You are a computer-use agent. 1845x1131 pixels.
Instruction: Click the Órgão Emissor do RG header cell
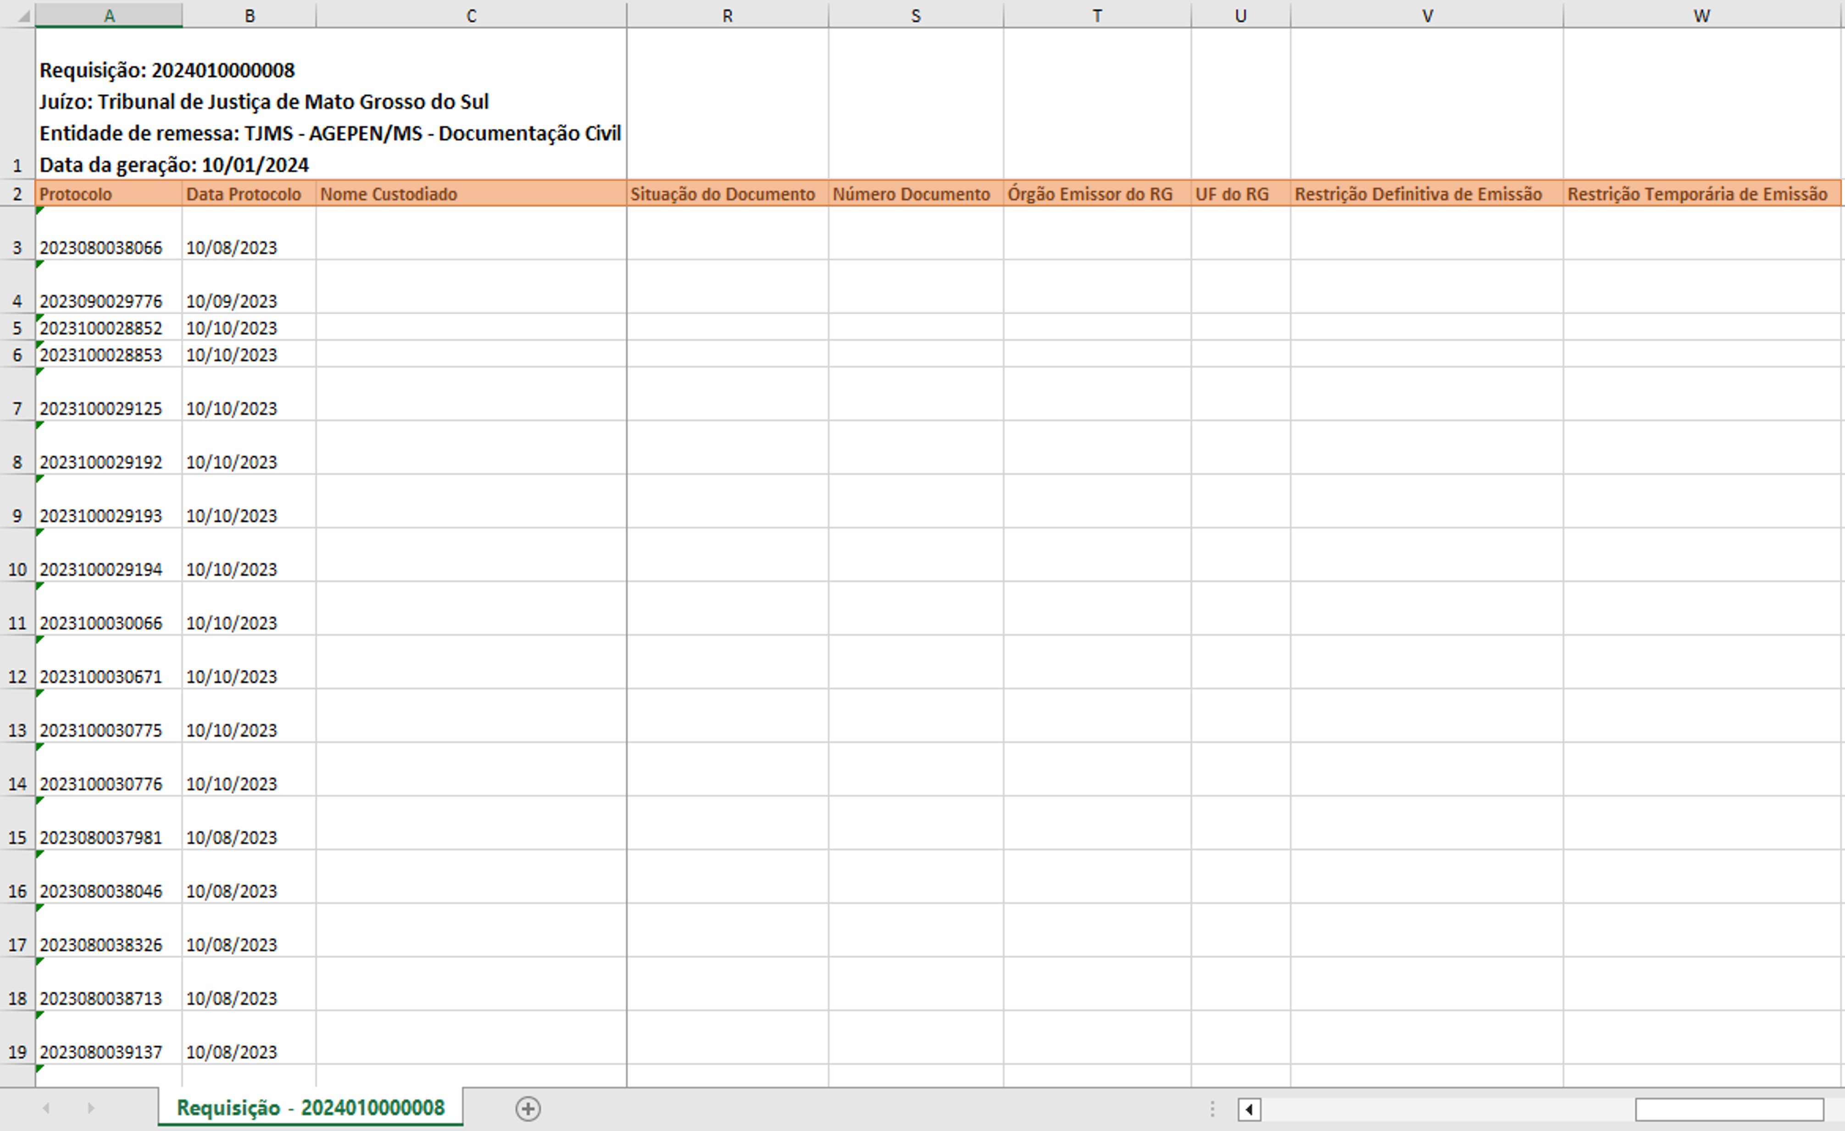[x=1097, y=193]
